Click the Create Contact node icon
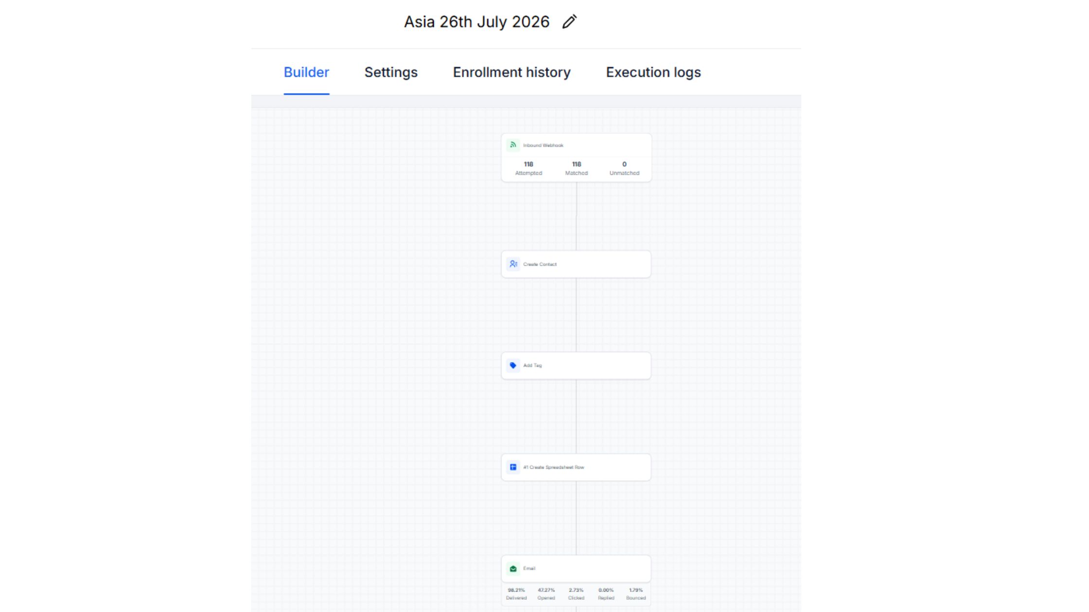 point(513,264)
